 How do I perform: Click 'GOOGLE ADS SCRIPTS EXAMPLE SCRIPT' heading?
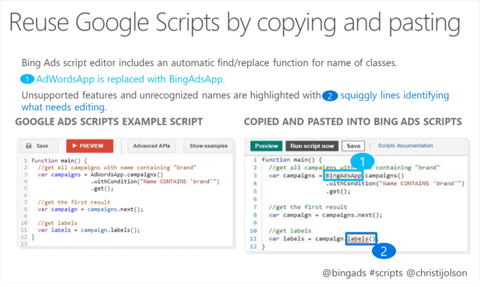pyautogui.click(x=109, y=122)
